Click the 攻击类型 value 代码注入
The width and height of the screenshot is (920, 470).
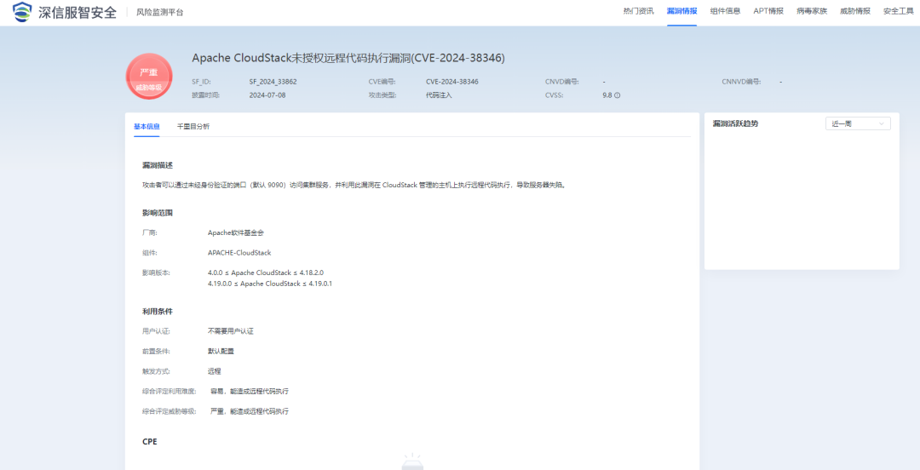click(439, 95)
